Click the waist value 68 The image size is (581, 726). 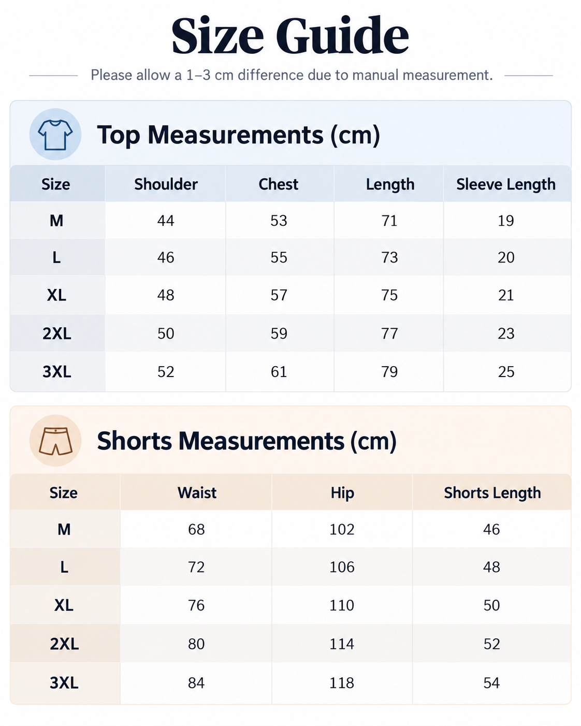pyautogui.click(x=196, y=529)
